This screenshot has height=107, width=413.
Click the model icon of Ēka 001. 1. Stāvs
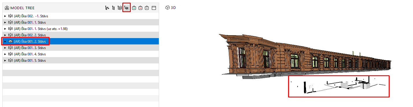(10, 22)
